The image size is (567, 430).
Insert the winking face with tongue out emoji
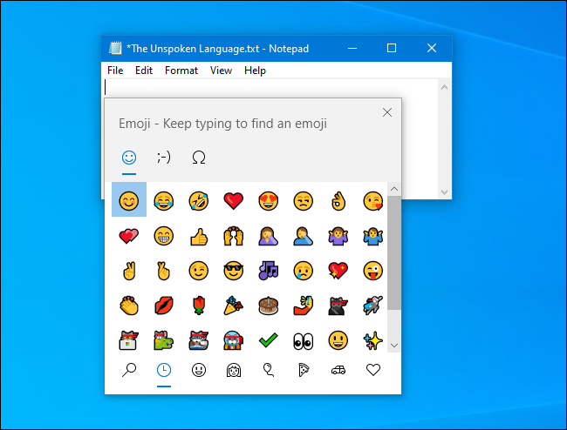coord(372,271)
